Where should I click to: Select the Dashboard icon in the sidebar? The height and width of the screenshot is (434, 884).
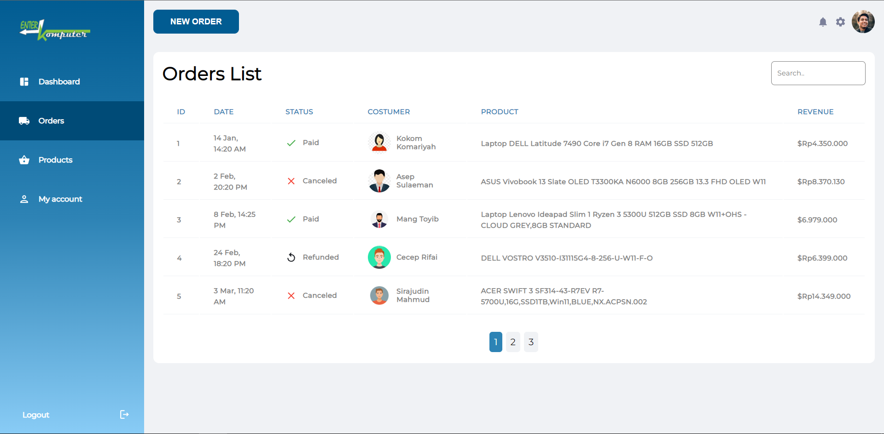23,81
